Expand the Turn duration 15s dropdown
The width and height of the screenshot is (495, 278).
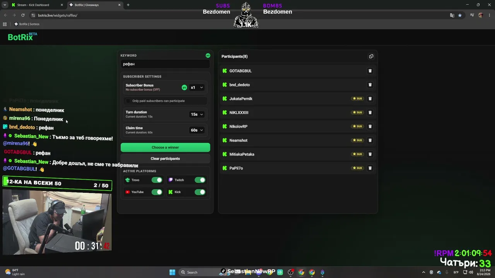click(197, 114)
